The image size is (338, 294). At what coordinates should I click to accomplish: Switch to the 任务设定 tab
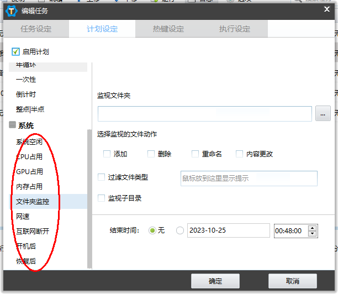(36, 29)
